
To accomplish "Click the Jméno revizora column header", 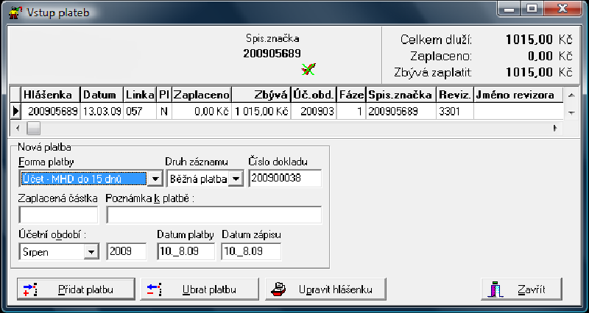I will [518, 95].
